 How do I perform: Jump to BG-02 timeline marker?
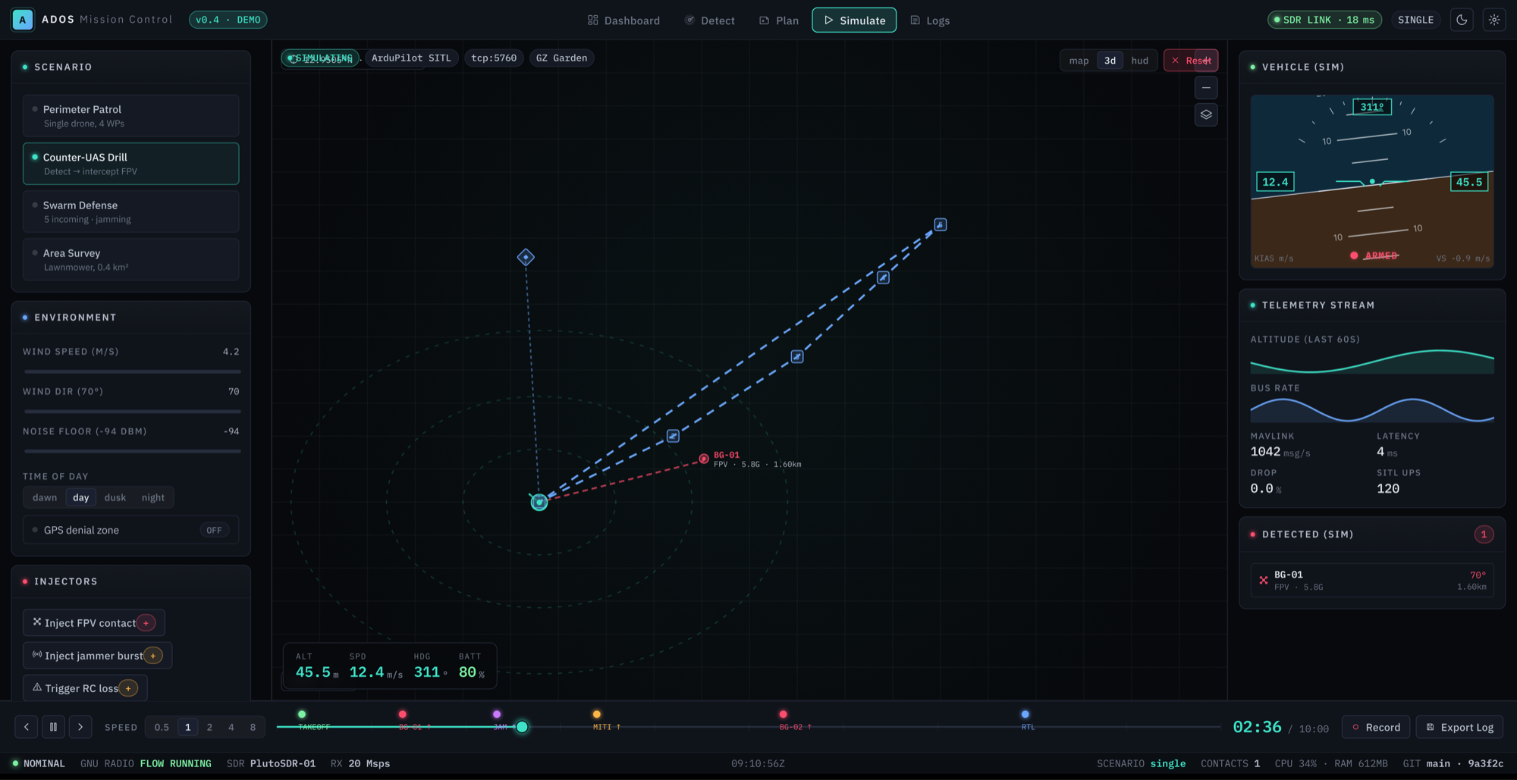(x=784, y=714)
